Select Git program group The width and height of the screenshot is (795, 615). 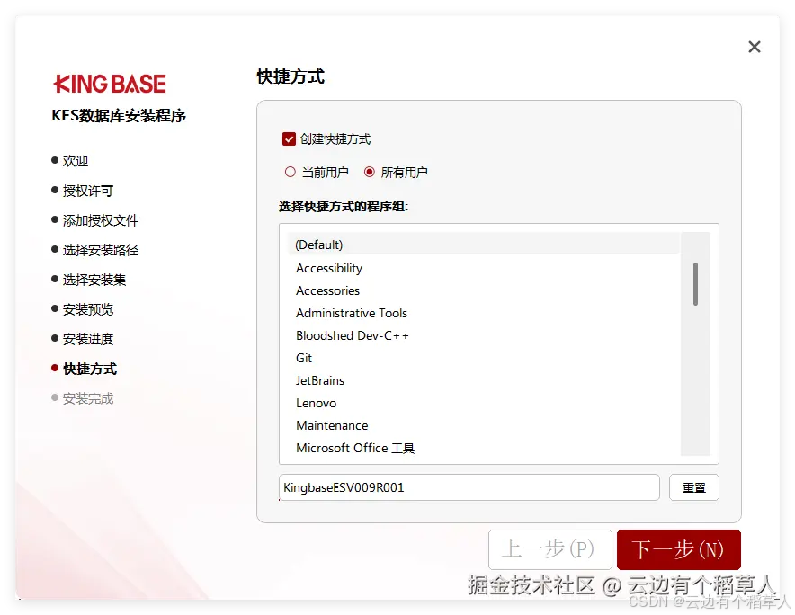click(x=483, y=358)
